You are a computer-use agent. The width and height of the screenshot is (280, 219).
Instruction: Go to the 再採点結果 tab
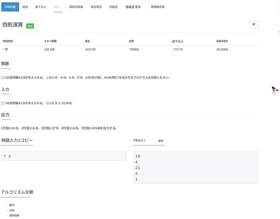(x=76, y=7)
